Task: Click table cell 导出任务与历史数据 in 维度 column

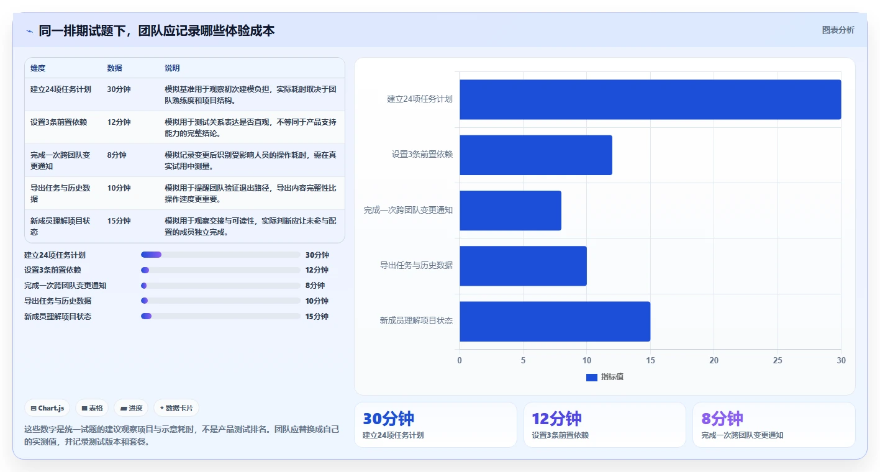Action: (61, 193)
